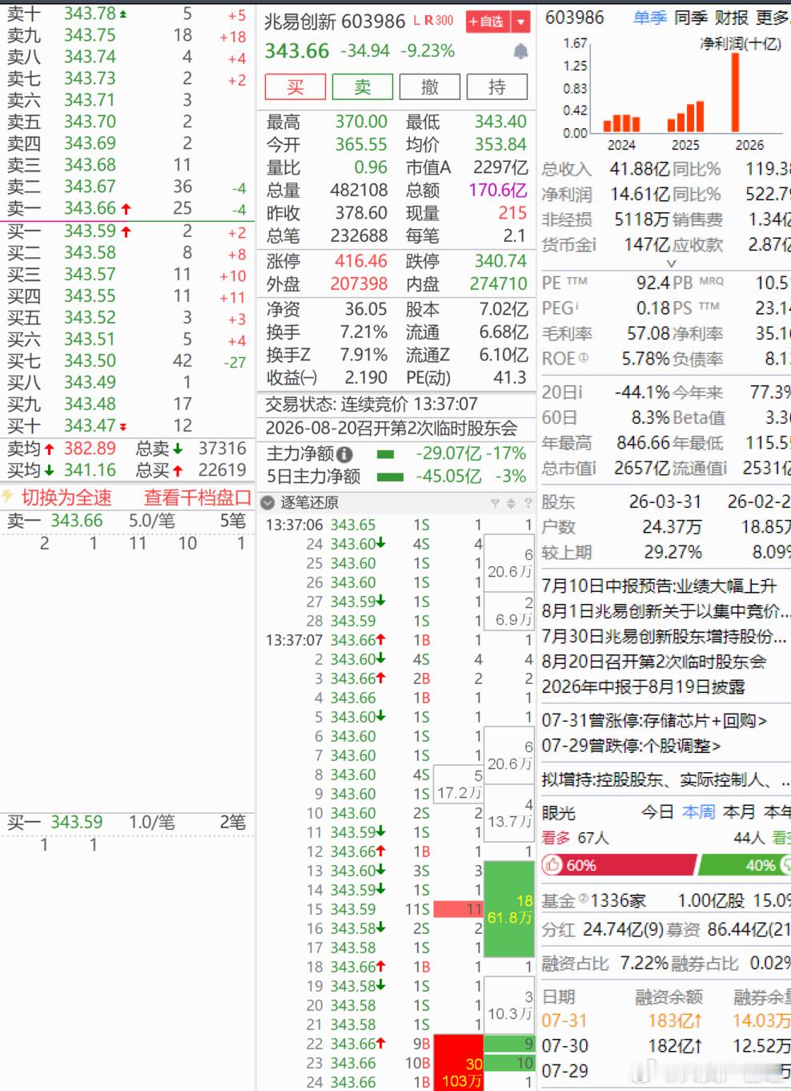Click the 买一 343.59 bid row

pyautogui.click(x=128, y=231)
